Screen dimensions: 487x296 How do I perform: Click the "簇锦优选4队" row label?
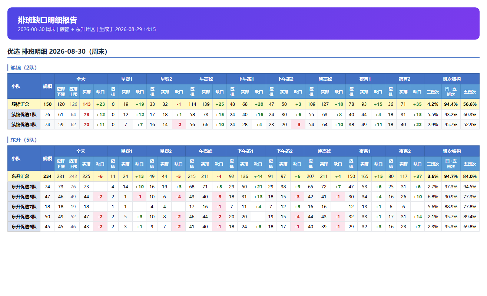(24, 125)
